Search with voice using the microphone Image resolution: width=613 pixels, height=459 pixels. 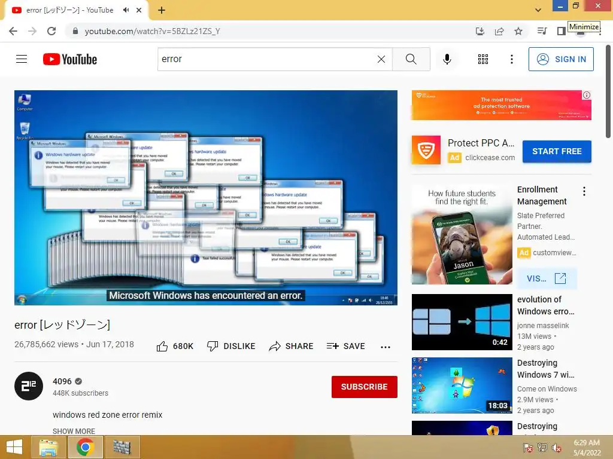tap(447, 59)
